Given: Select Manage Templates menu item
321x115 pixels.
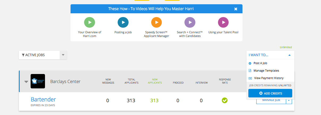Looking at the screenshot, I should pyautogui.click(x=264, y=71).
